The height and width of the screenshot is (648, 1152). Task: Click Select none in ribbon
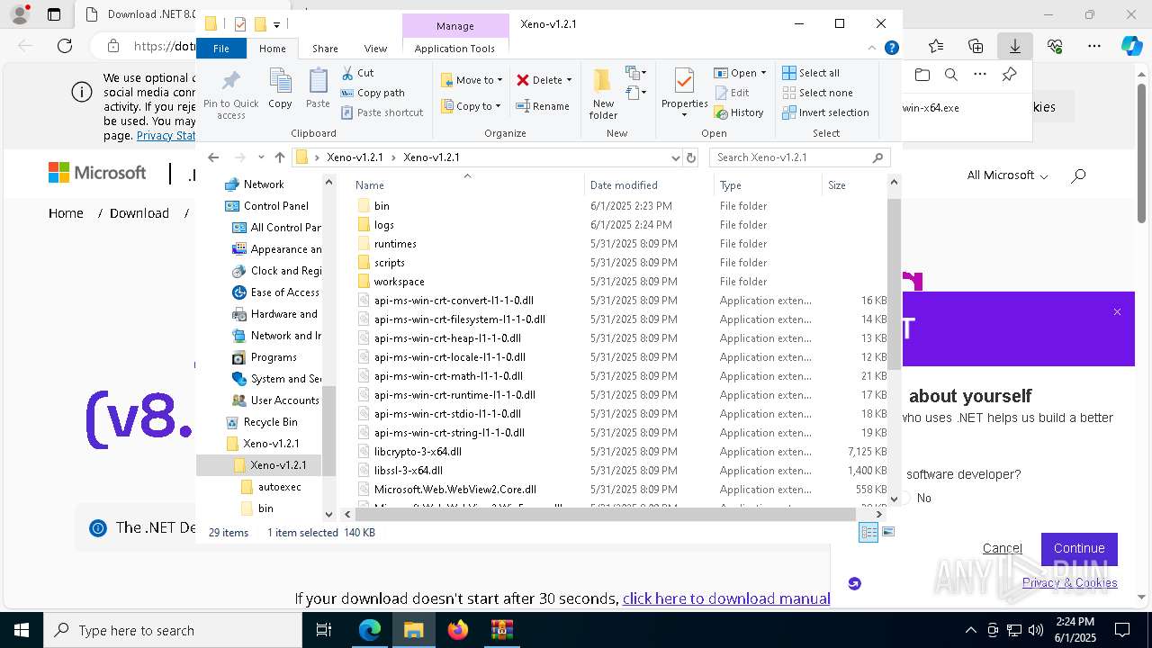[817, 93]
